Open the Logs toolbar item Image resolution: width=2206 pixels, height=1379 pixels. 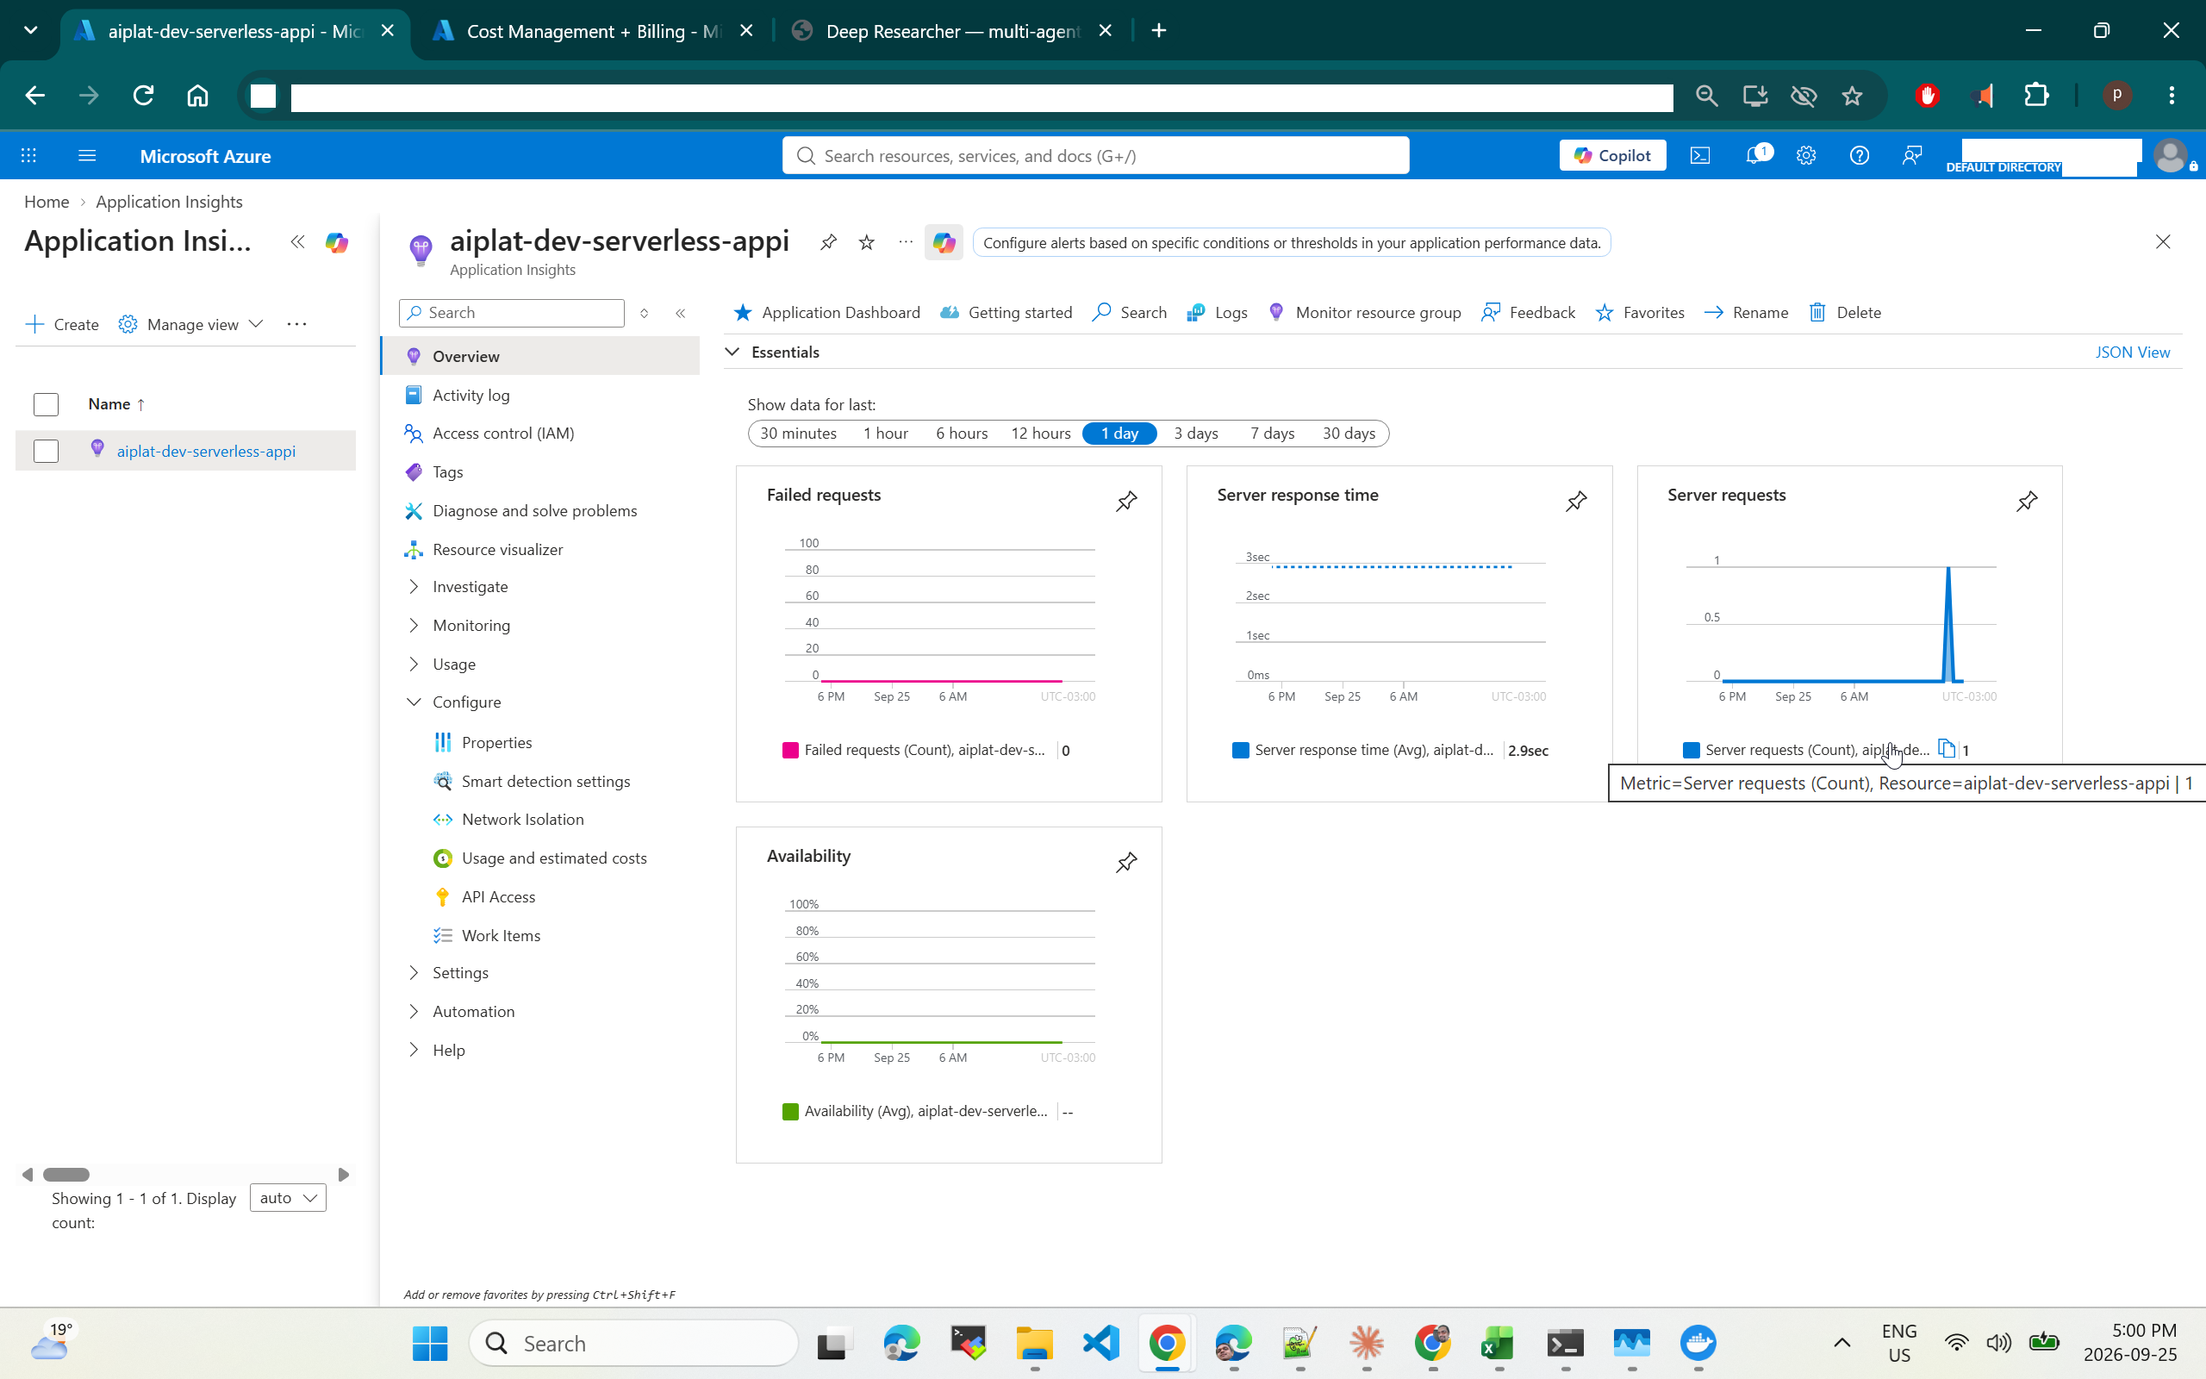click(x=1216, y=313)
